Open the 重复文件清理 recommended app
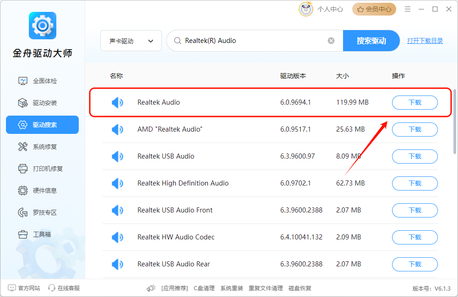The image size is (458, 297). coord(266,288)
